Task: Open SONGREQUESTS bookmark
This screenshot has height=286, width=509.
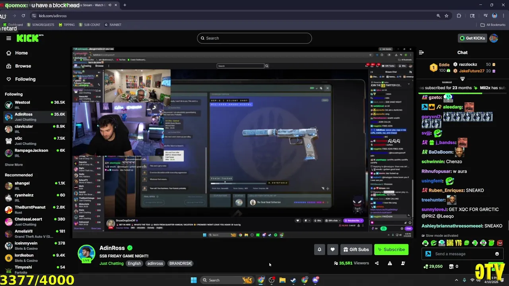Action: 40,25
